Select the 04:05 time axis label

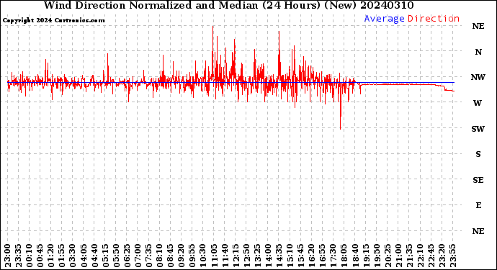(84, 256)
